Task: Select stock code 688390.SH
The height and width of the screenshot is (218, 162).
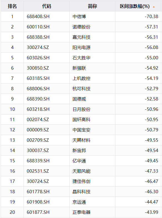Action: pos(38,99)
